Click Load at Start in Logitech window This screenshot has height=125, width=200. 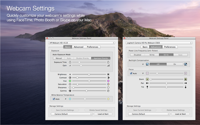click(180, 114)
